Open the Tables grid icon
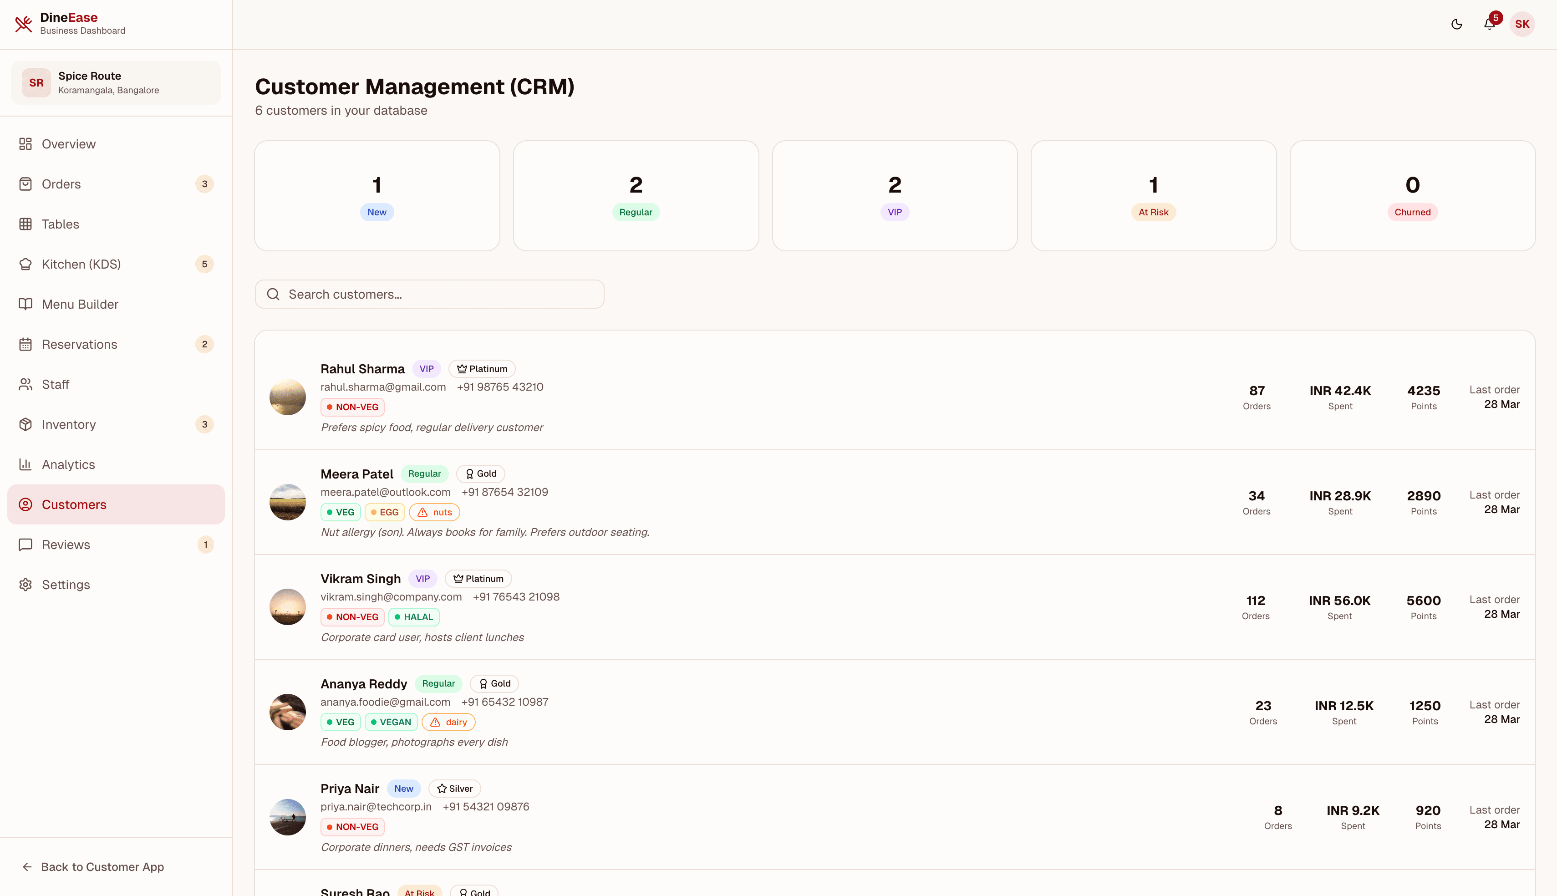 pyautogui.click(x=25, y=224)
